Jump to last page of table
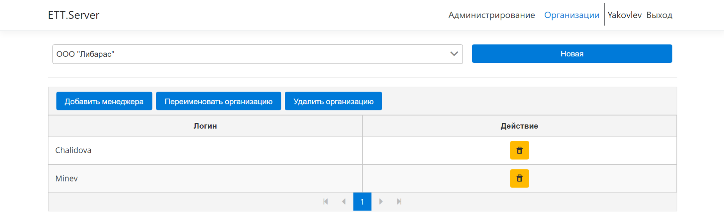This screenshot has height=217, width=724. (399, 201)
